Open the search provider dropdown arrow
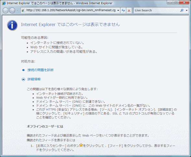191x157 pixels. (x=186, y=10)
